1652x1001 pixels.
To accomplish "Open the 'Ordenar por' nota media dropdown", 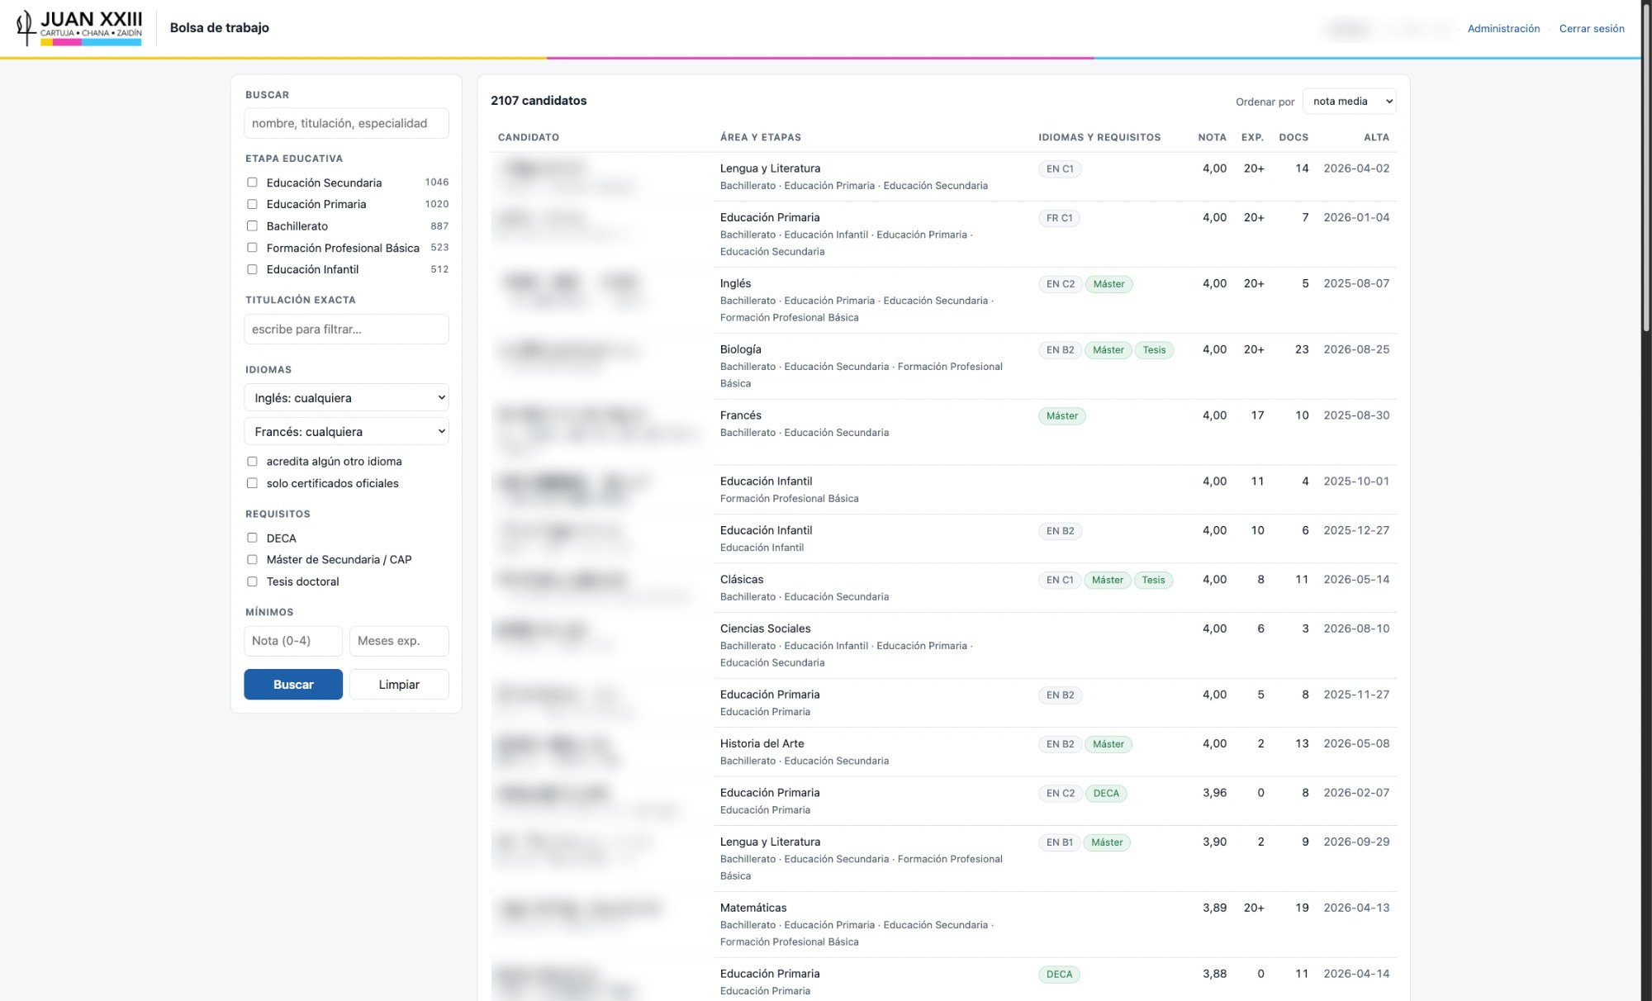I will click(1349, 101).
